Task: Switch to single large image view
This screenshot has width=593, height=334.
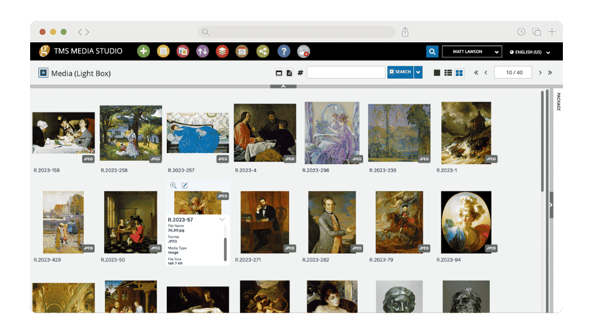Action: pos(437,72)
